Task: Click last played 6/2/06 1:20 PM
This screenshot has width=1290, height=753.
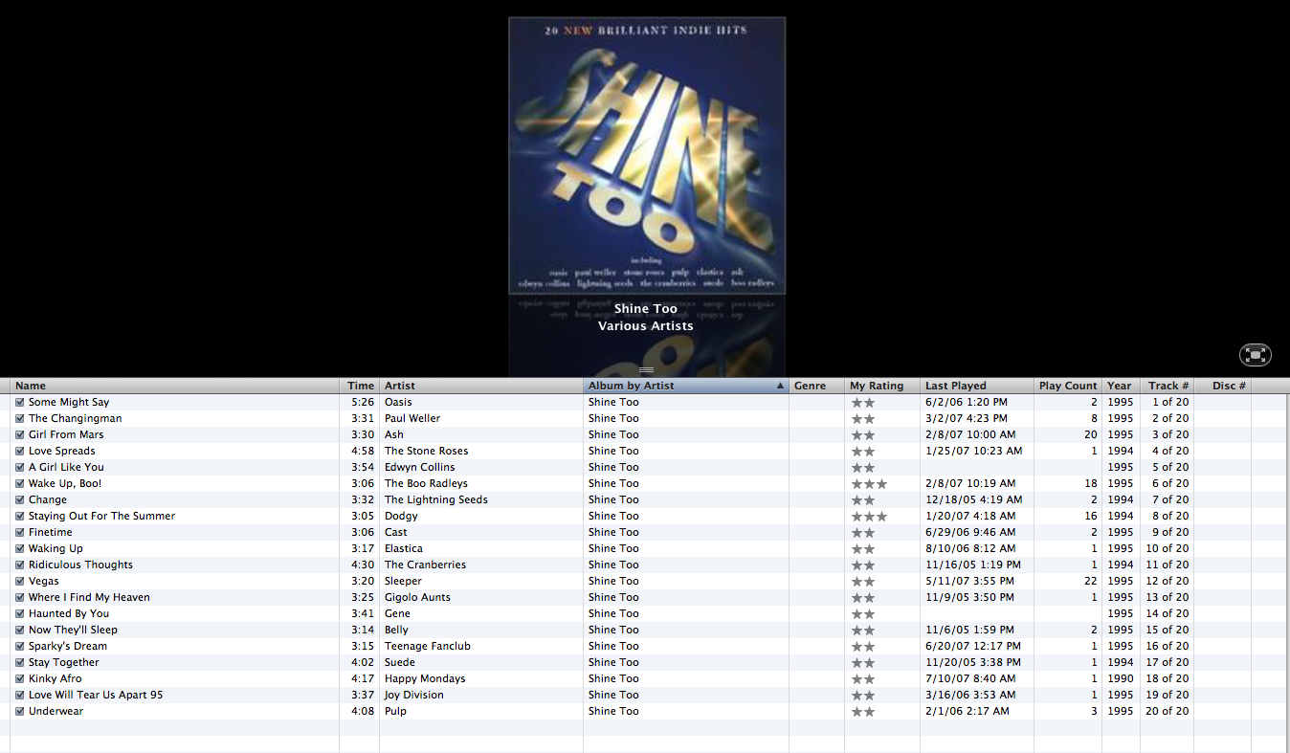Action: [967, 402]
